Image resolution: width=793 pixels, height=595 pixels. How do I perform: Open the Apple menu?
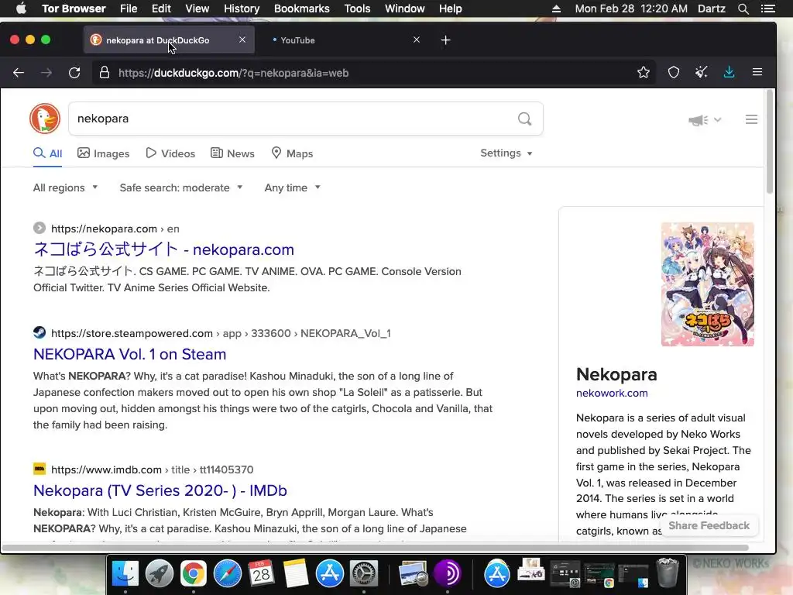[x=21, y=9]
